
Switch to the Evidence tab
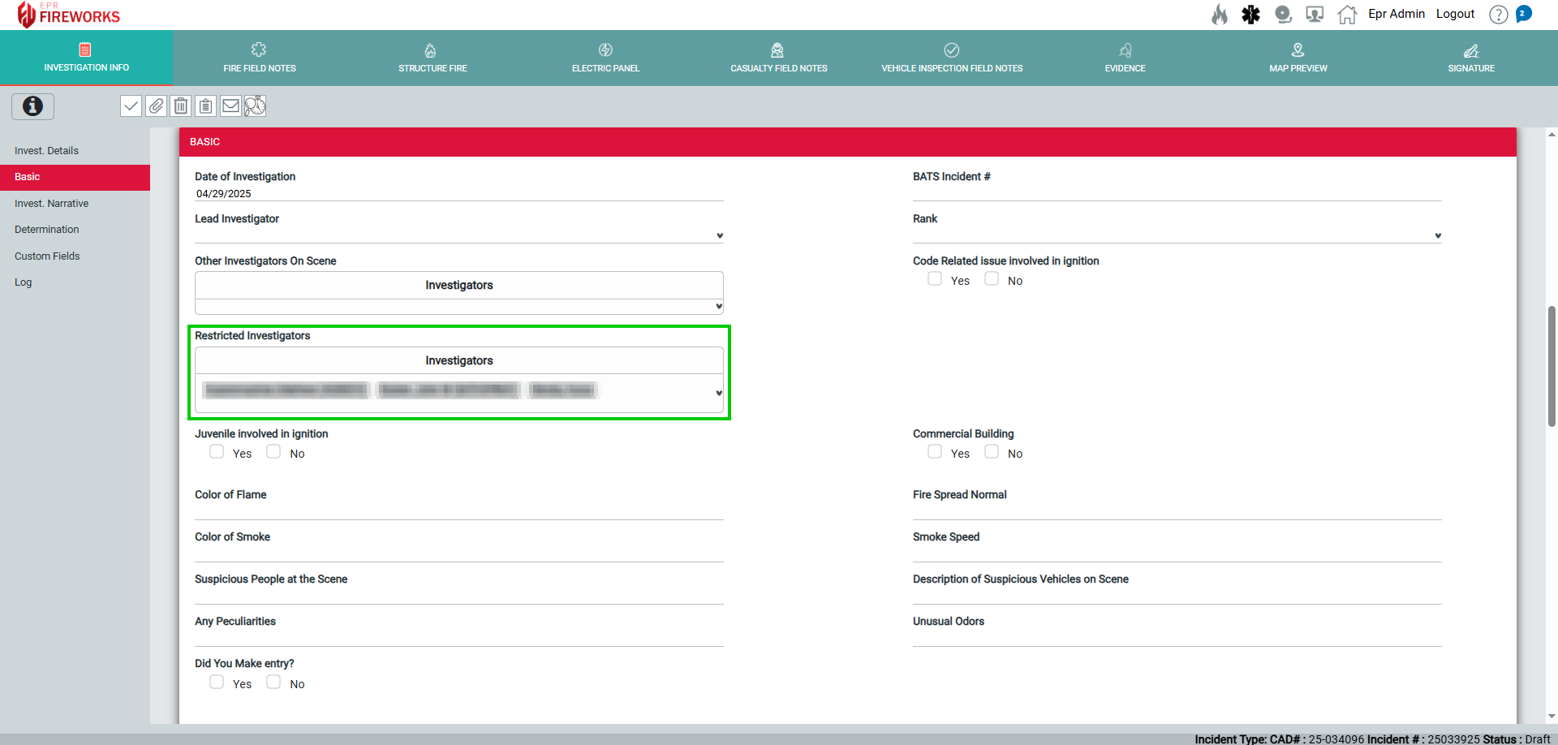[x=1125, y=58]
